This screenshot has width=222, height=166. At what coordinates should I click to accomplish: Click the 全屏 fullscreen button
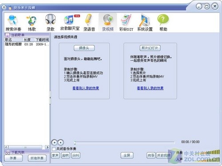[x=127, y=155]
